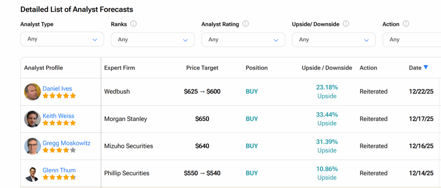Screen dimensions: 441x188
Task: Click the Upside/Downside filter info icon
Action: coord(346,24)
